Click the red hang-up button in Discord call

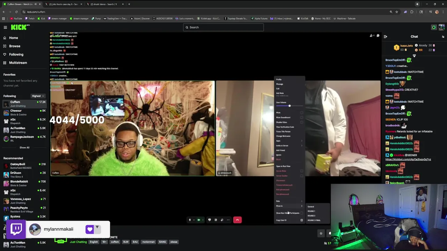237,220
